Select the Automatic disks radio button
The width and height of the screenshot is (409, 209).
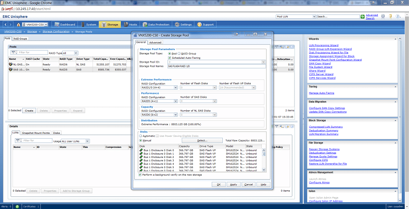pyautogui.click(x=141, y=136)
